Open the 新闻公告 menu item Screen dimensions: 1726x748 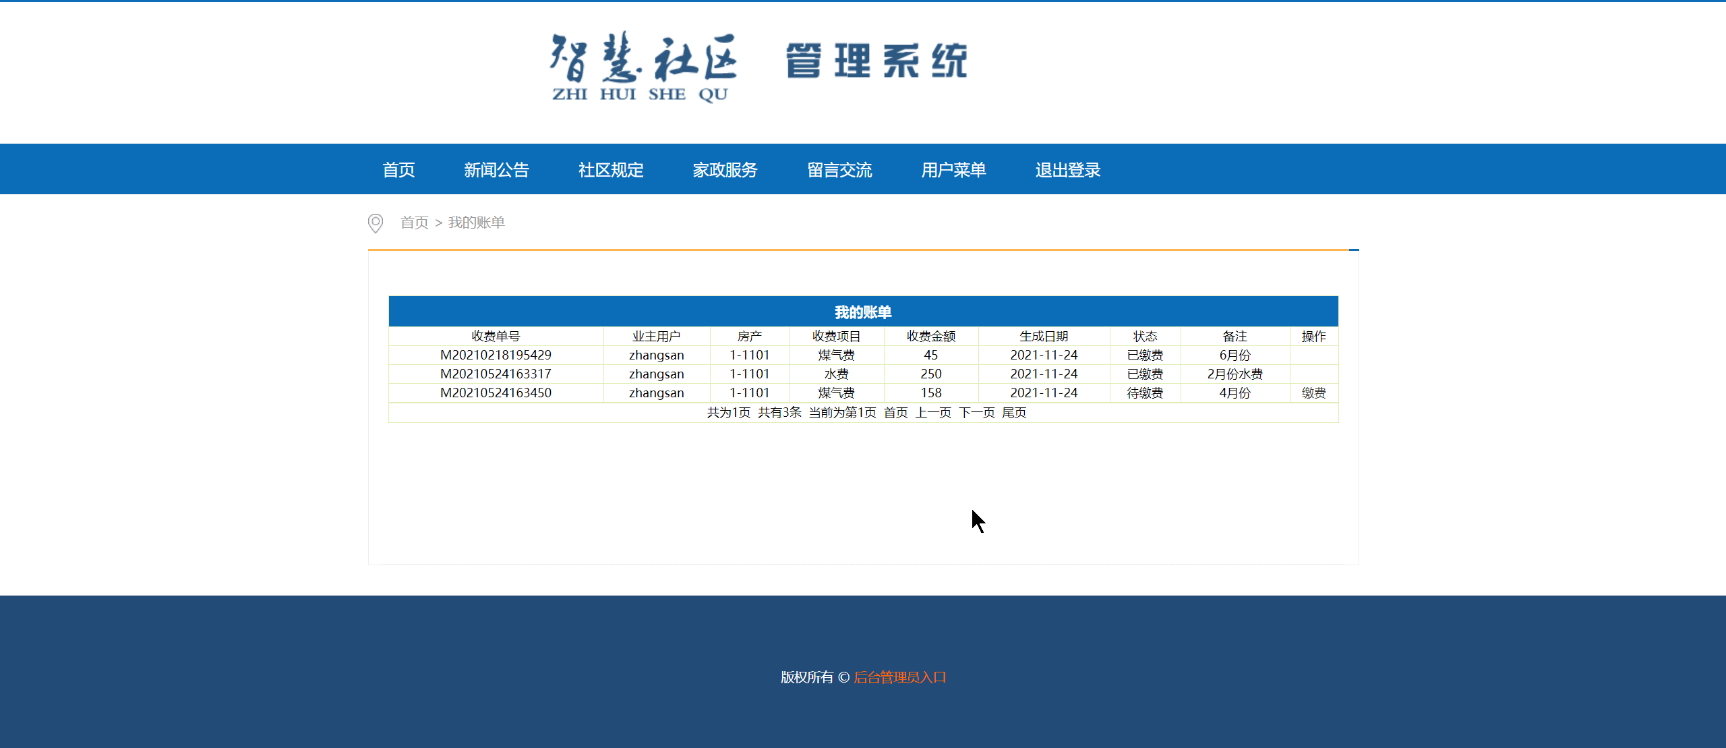pyautogui.click(x=496, y=170)
